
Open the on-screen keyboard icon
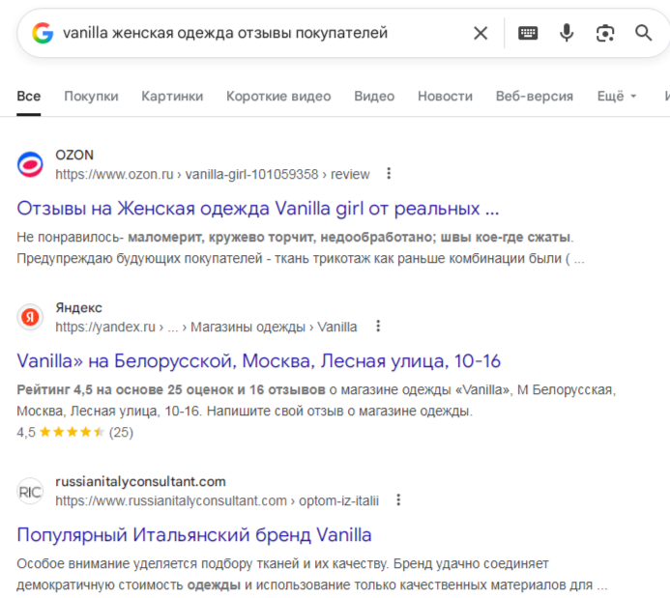pos(528,33)
